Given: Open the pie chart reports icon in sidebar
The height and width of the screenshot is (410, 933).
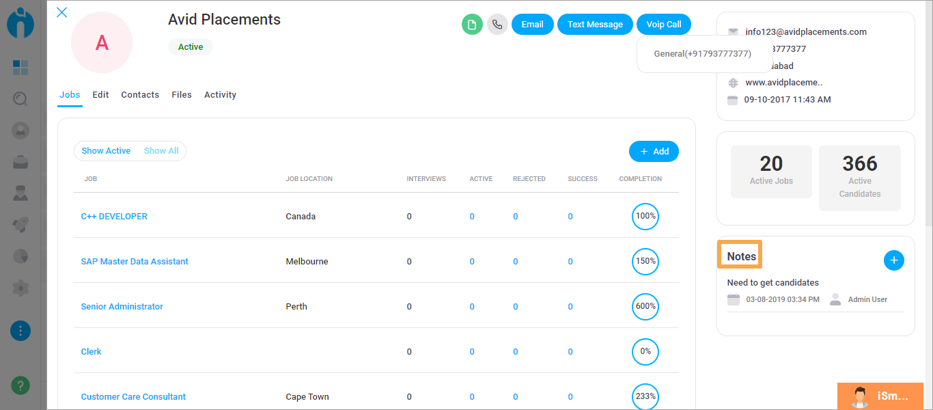Looking at the screenshot, I should point(20,256).
